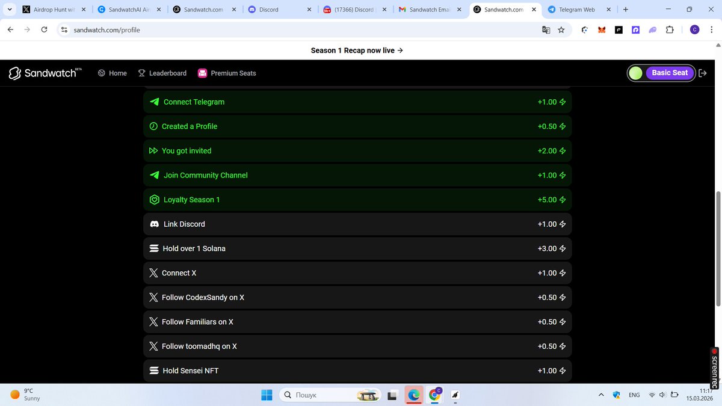Screen dimensions: 722x406
Task: Click the logout arrow icon
Action: click(x=703, y=73)
